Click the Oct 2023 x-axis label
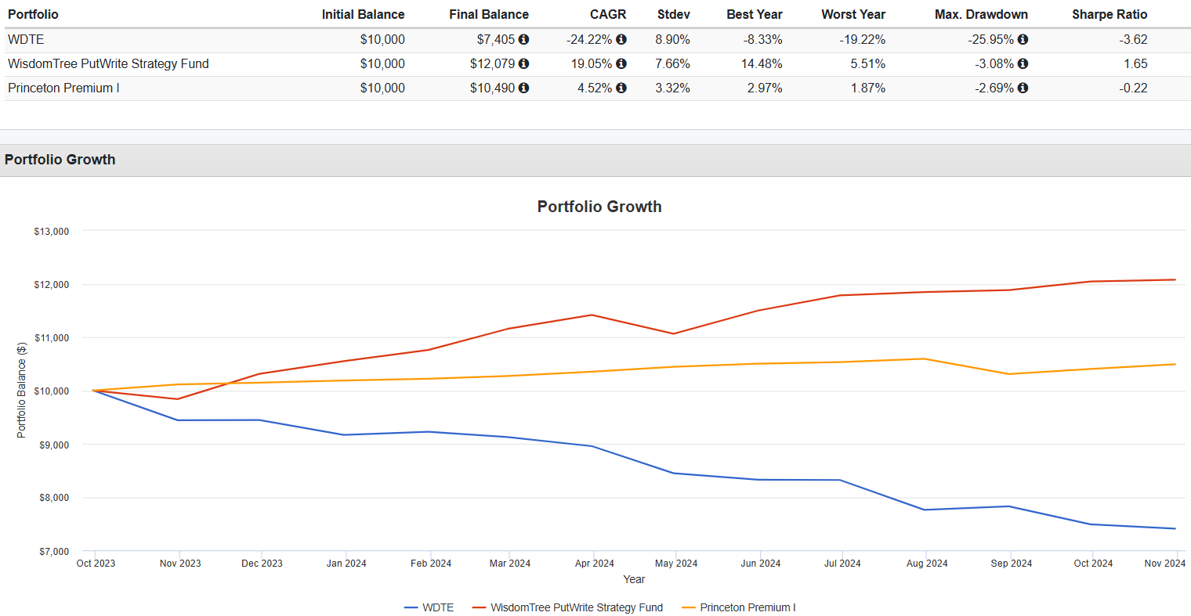Screen dimensions: 1191x616 (96, 564)
